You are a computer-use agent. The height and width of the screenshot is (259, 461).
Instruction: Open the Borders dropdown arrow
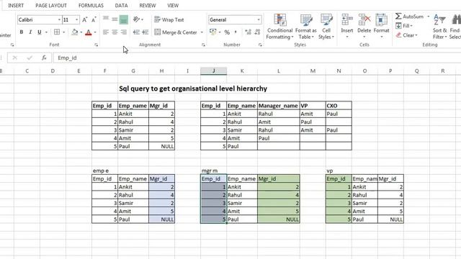click(64, 32)
